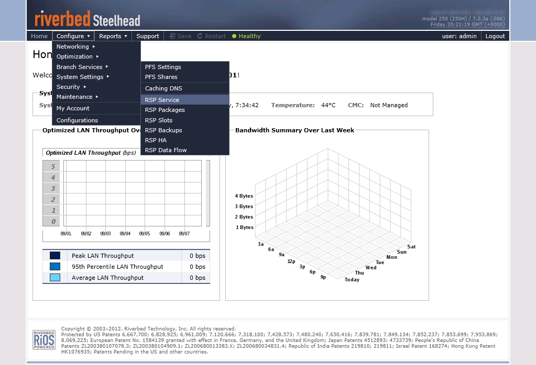Click the Logout link
The height and width of the screenshot is (365, 536).
point(495,36)
